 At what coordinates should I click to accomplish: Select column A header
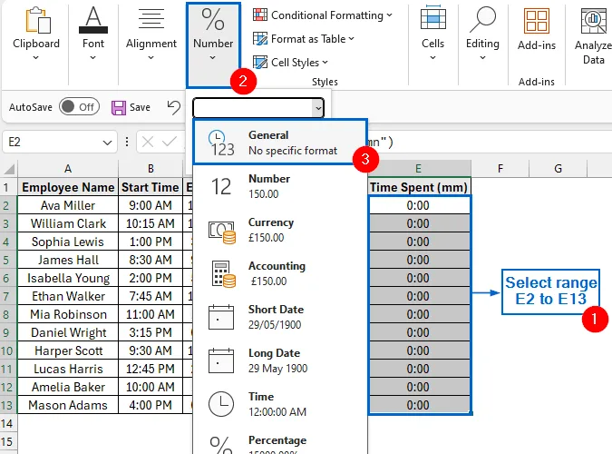[x=68, y=169]
